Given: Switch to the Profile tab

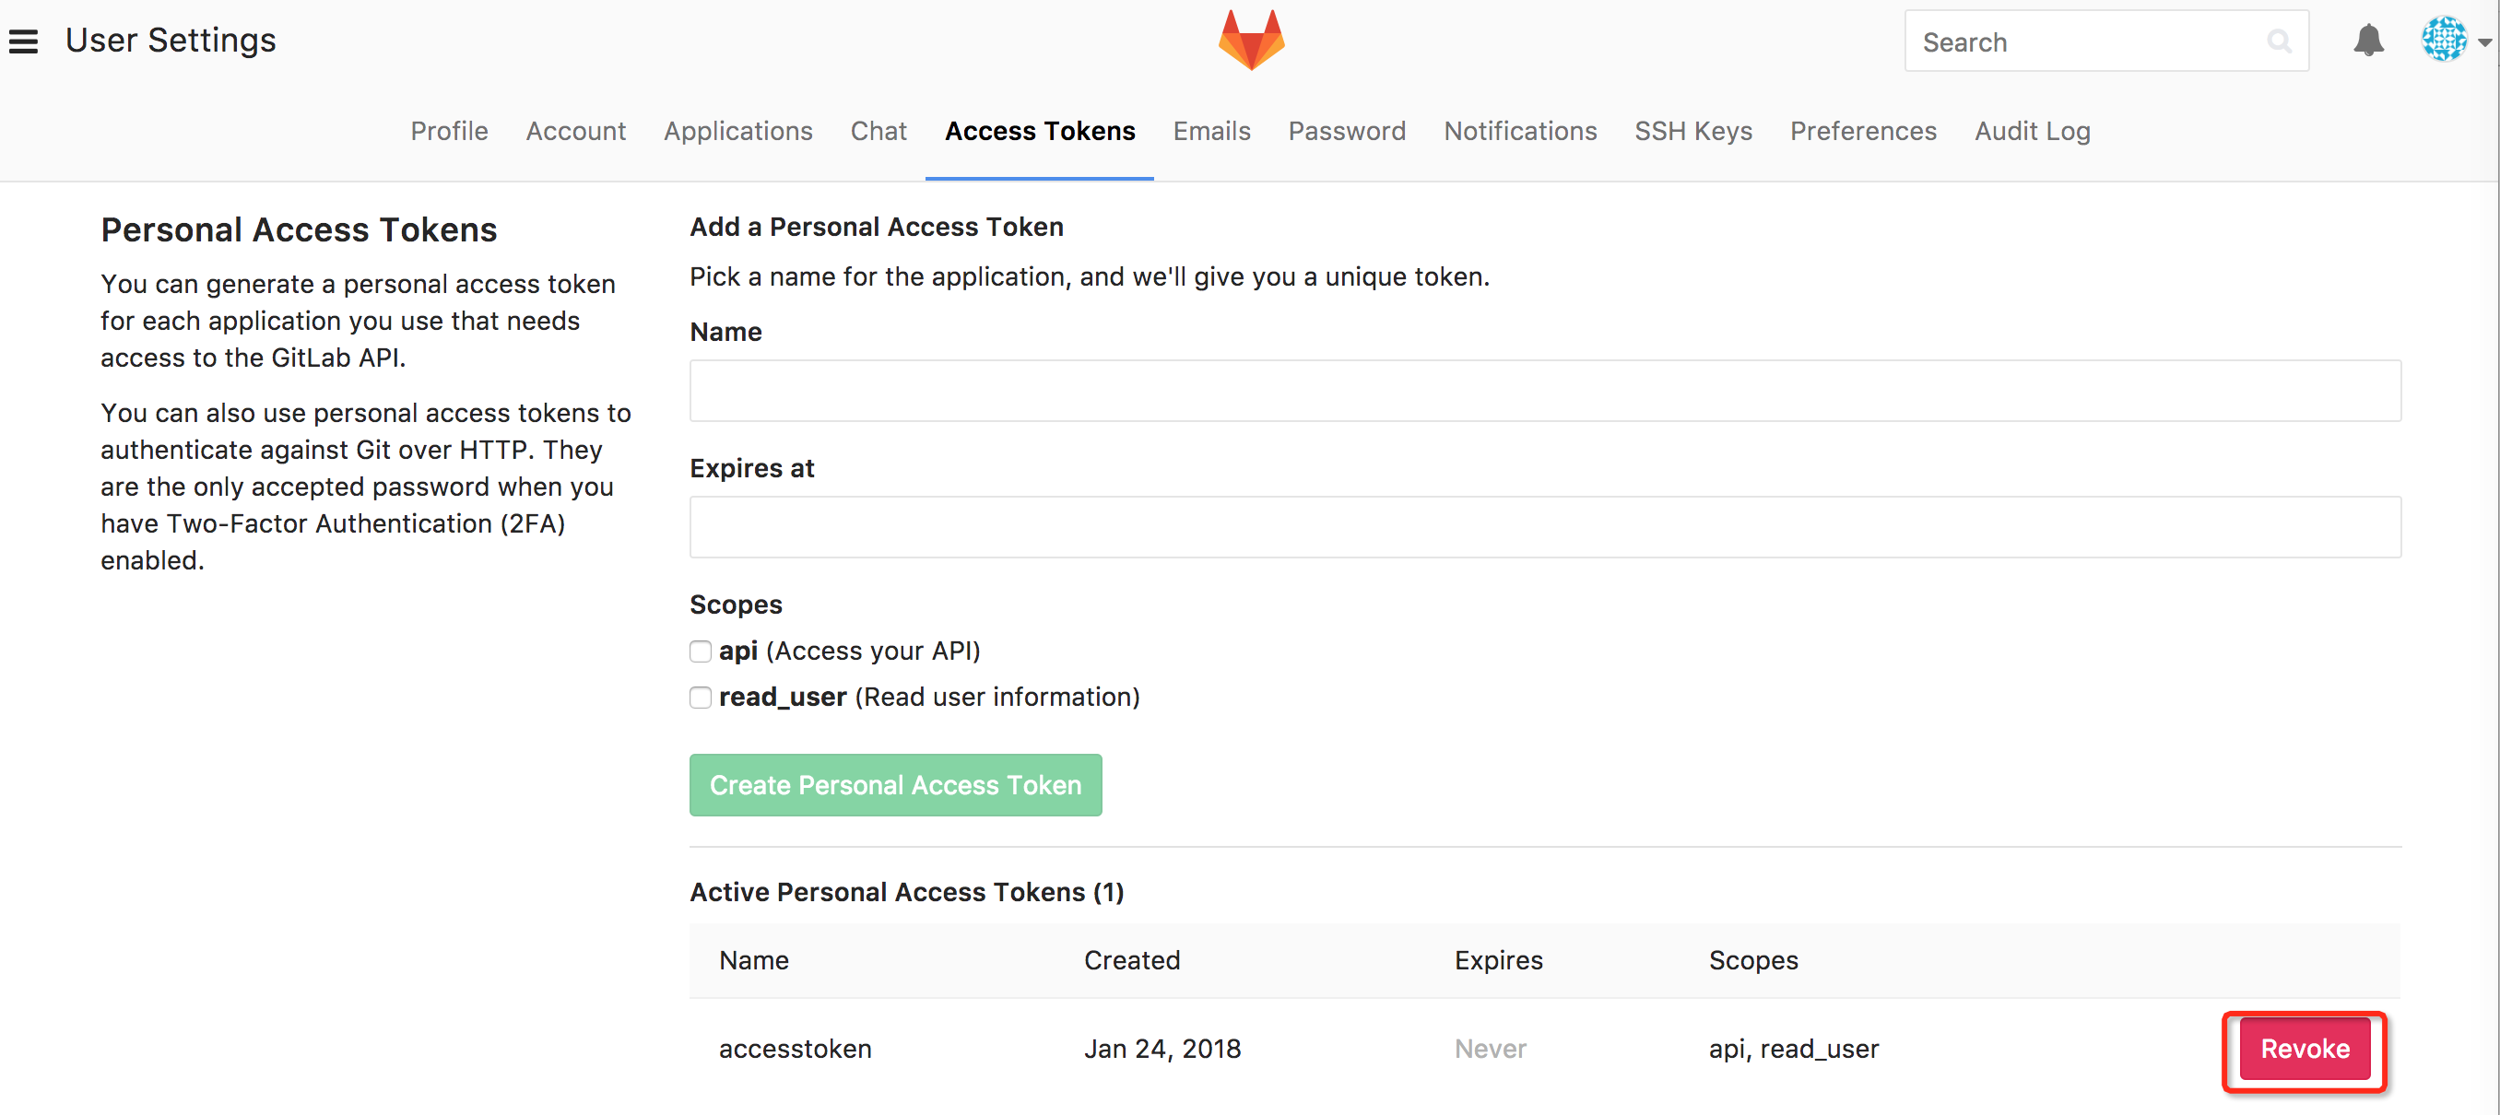Looking at the screenshot, I should [448, 131].
